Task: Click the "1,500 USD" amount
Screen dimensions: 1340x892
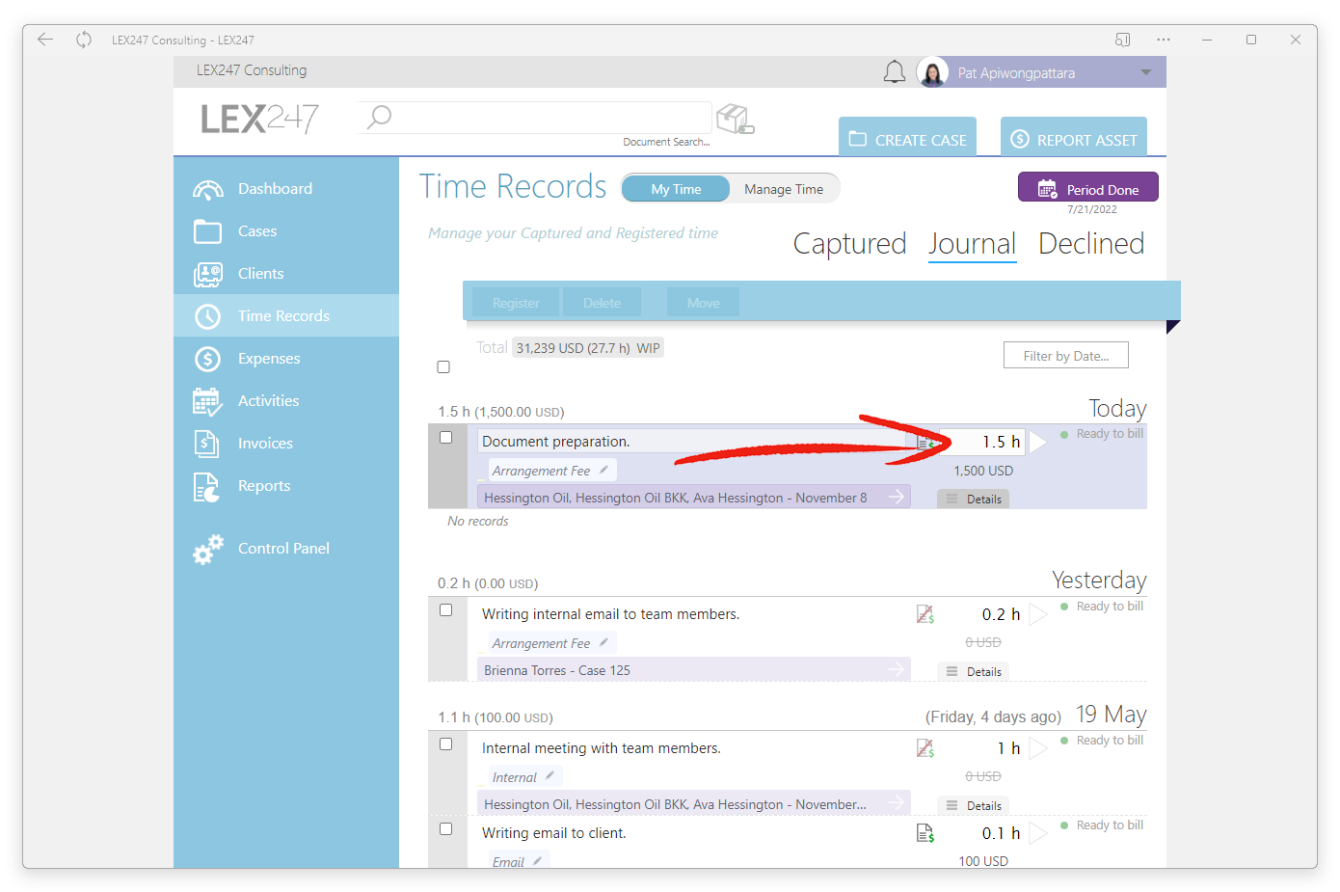Action: [x=983, y=471]
